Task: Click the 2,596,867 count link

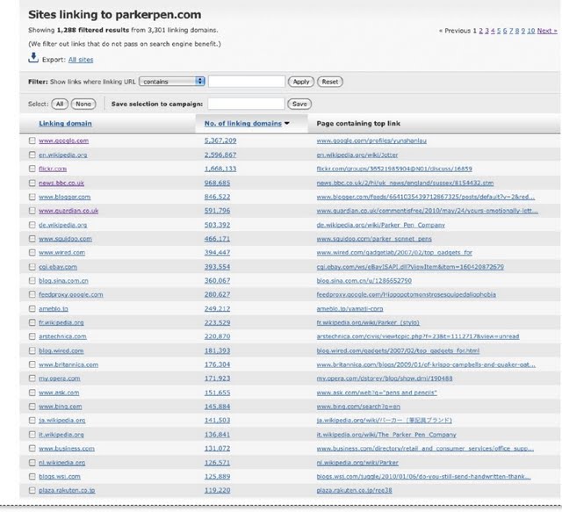Action: pos(220,155)
